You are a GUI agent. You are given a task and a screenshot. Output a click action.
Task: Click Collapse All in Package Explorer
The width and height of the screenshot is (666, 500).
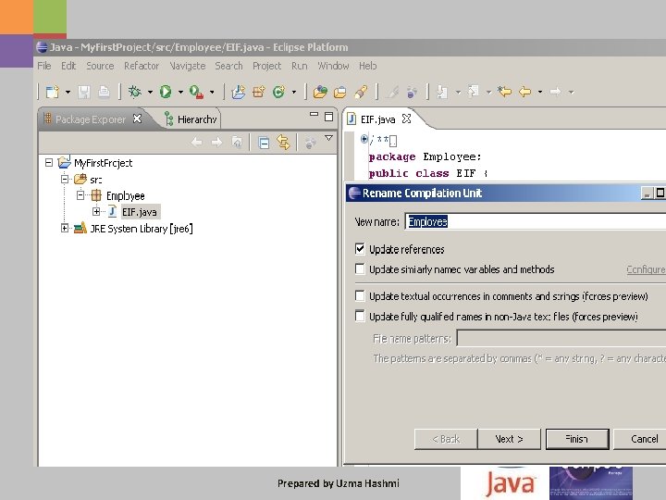[x=264, y=143]
